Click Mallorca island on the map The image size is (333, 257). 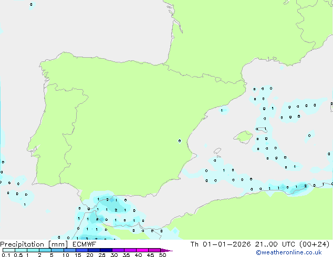tap(244, 137)
